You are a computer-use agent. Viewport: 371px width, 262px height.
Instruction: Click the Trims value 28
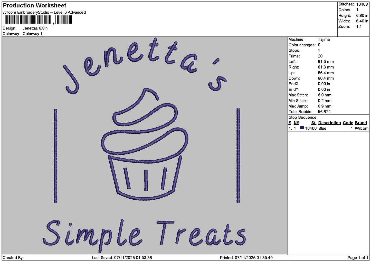pyautogui.click(x=320, y=56)
